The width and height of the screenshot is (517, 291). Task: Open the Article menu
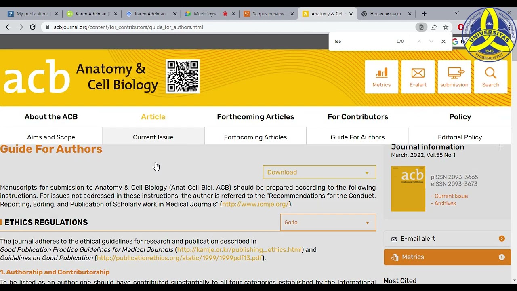[x=153, y=117]
